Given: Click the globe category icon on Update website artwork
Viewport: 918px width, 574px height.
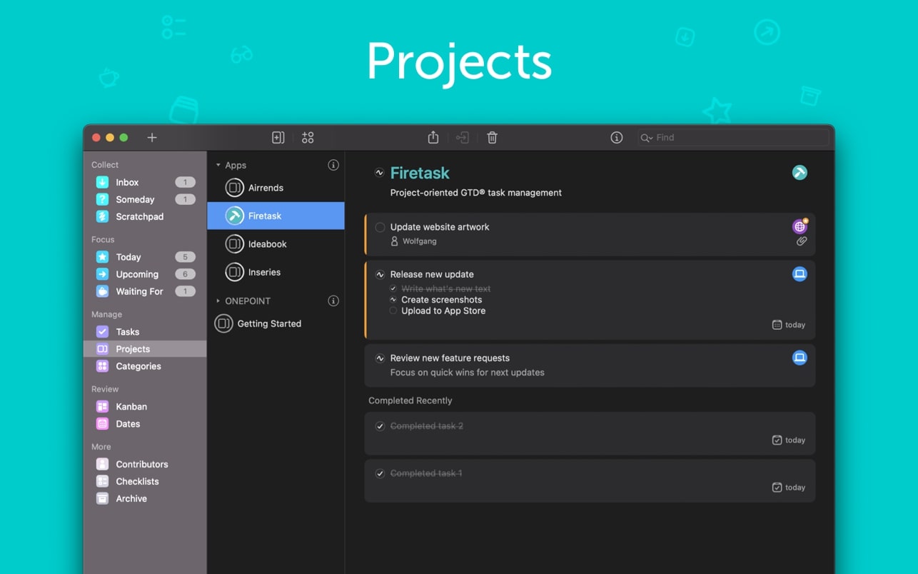Looking at the screenshot, I should point(800,227).
